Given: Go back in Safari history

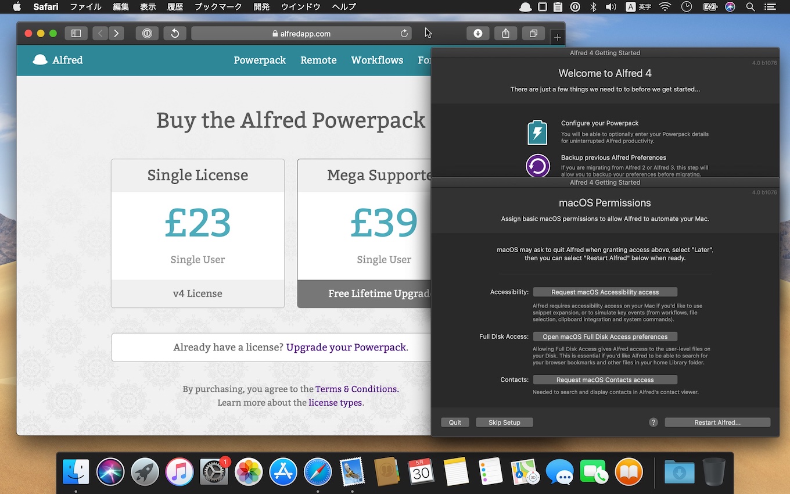Looking at the screenshot, I should [x=100, y=34].
